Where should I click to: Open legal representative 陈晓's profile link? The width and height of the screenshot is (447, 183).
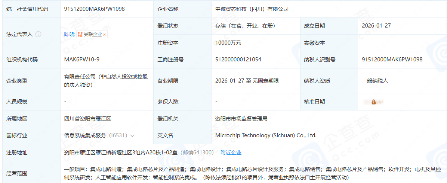[69, 34]
